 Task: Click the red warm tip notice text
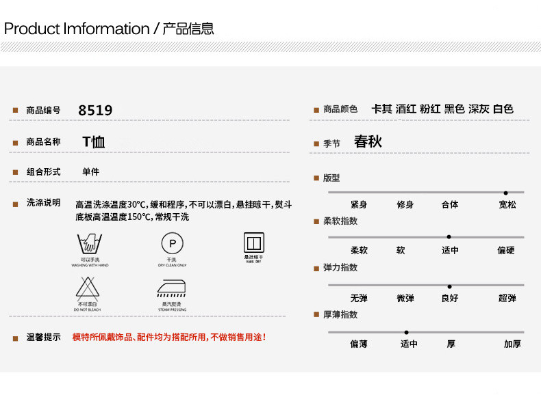[x=169, y=337]
